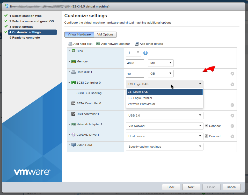Remove SATA Controller 0 with its X button

(232, 105)
